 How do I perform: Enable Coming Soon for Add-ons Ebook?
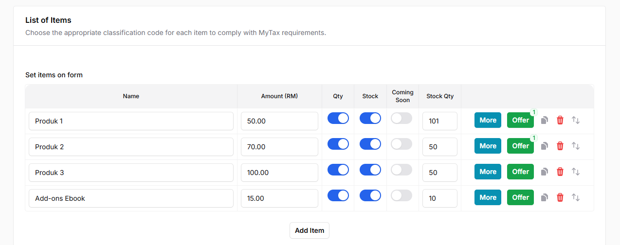tap(401, 195)
